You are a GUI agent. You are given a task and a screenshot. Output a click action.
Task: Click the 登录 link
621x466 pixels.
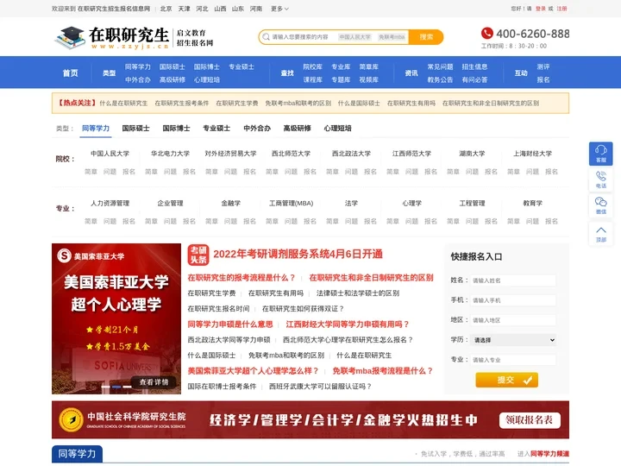click(540, 9)
